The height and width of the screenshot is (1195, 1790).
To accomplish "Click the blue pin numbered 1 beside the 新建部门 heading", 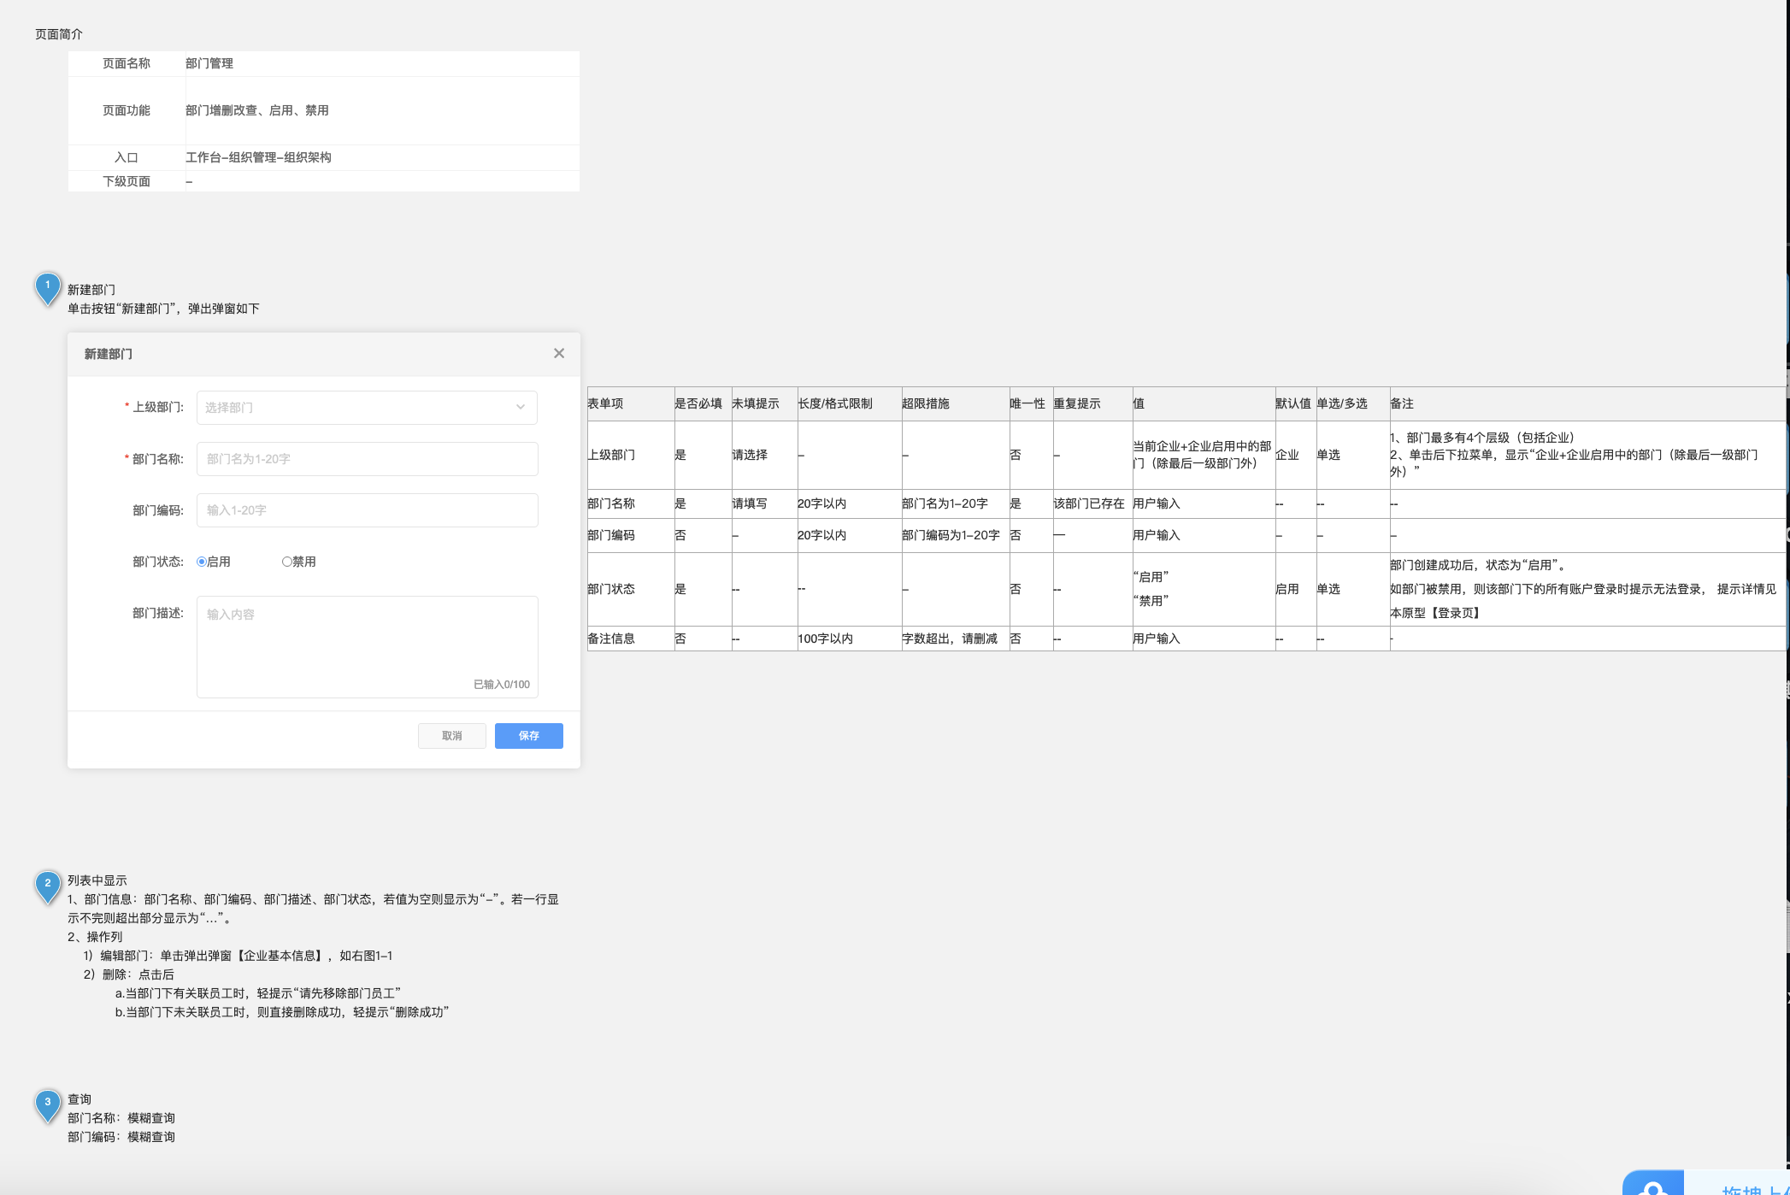I will 48,287.
